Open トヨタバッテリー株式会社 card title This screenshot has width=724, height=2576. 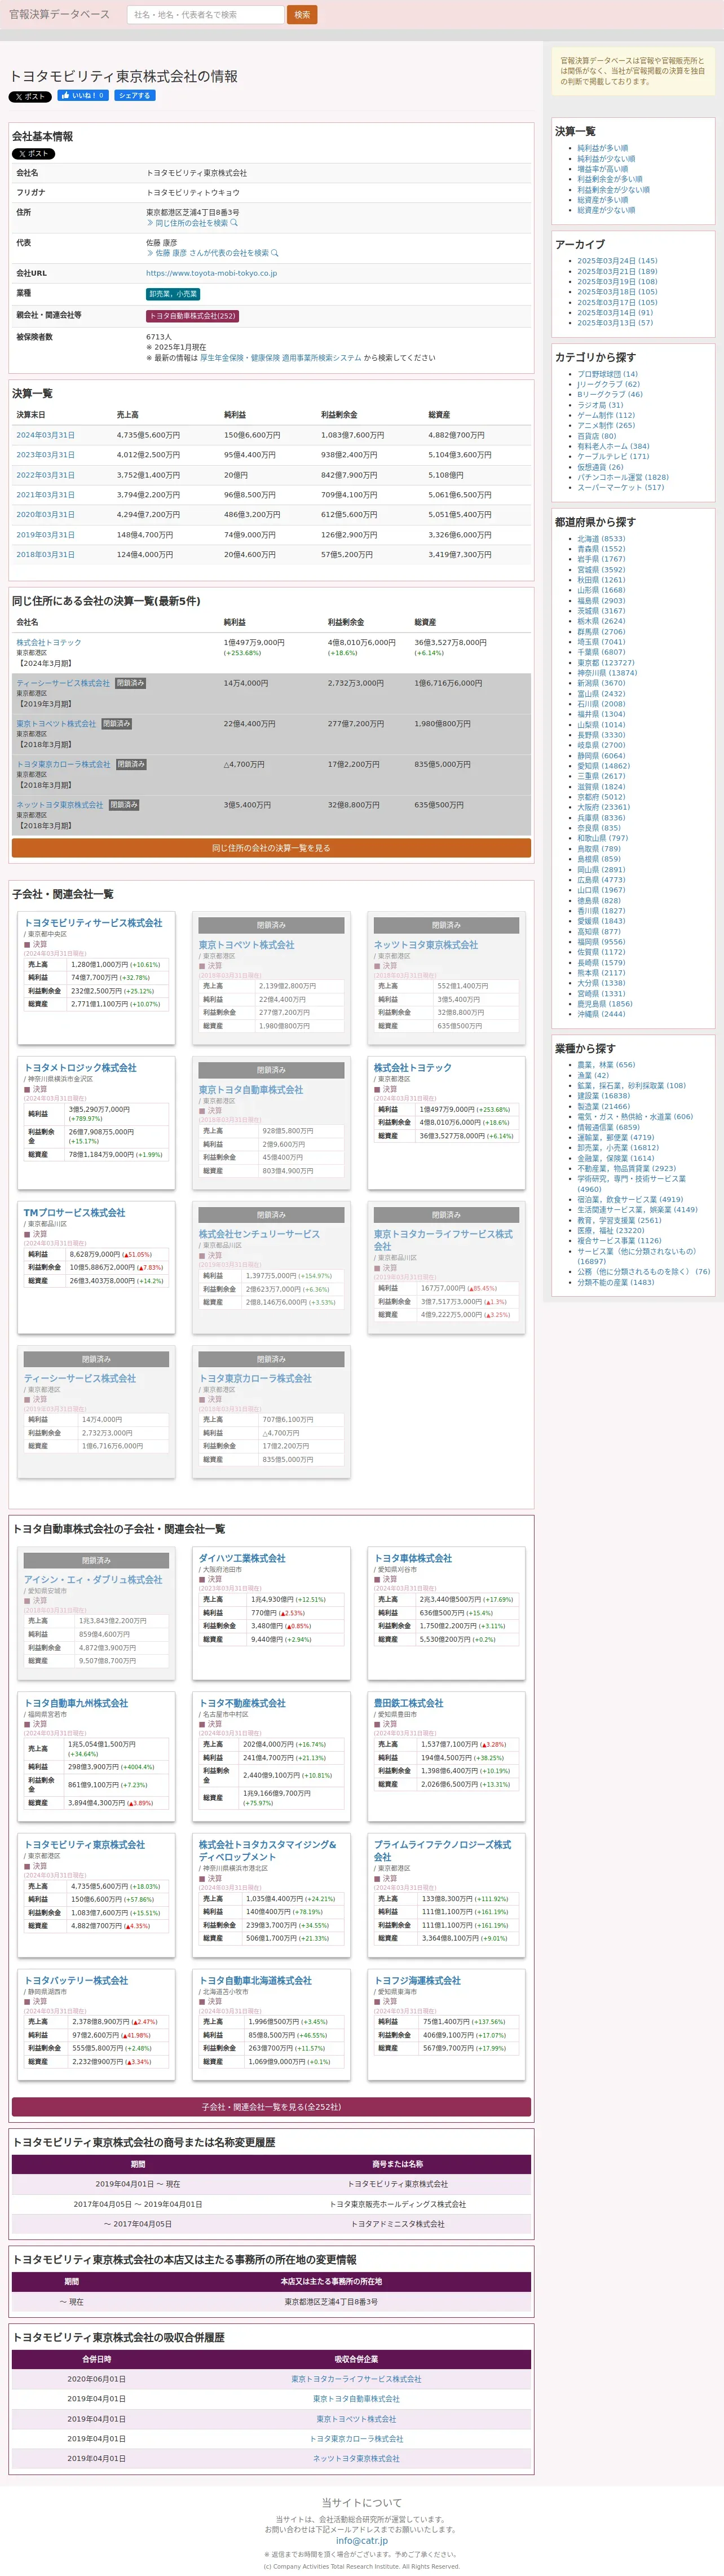coord(76,1980)
